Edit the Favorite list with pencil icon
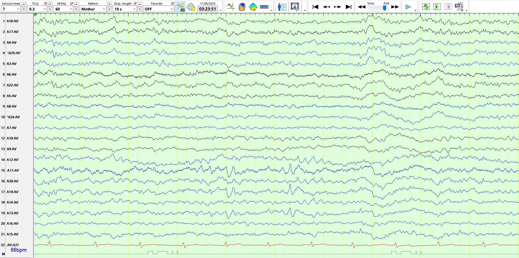This screenshot has height=258, width=519. click(x=172, y=4)
